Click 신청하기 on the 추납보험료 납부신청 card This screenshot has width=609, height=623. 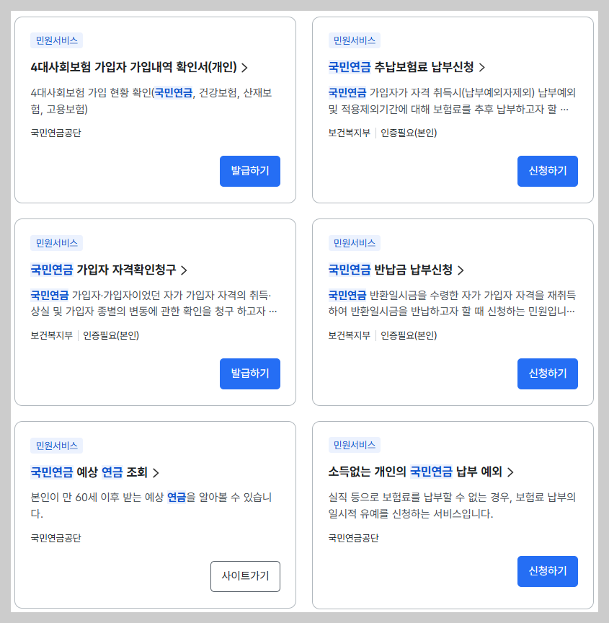click(547, 171)
